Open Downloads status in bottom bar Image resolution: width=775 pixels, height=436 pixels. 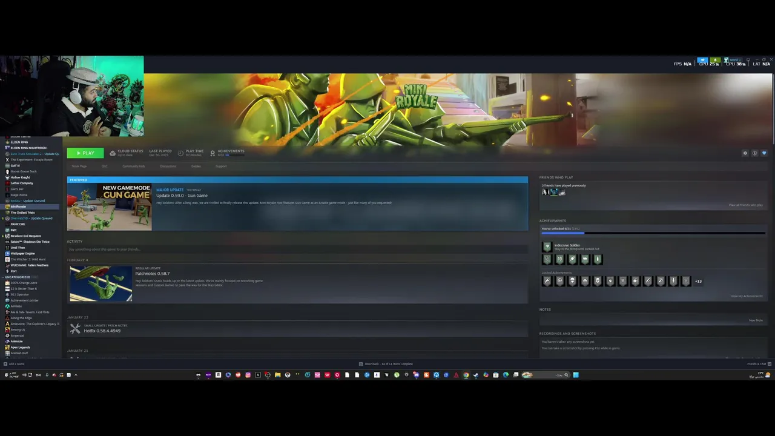[386, 364]
